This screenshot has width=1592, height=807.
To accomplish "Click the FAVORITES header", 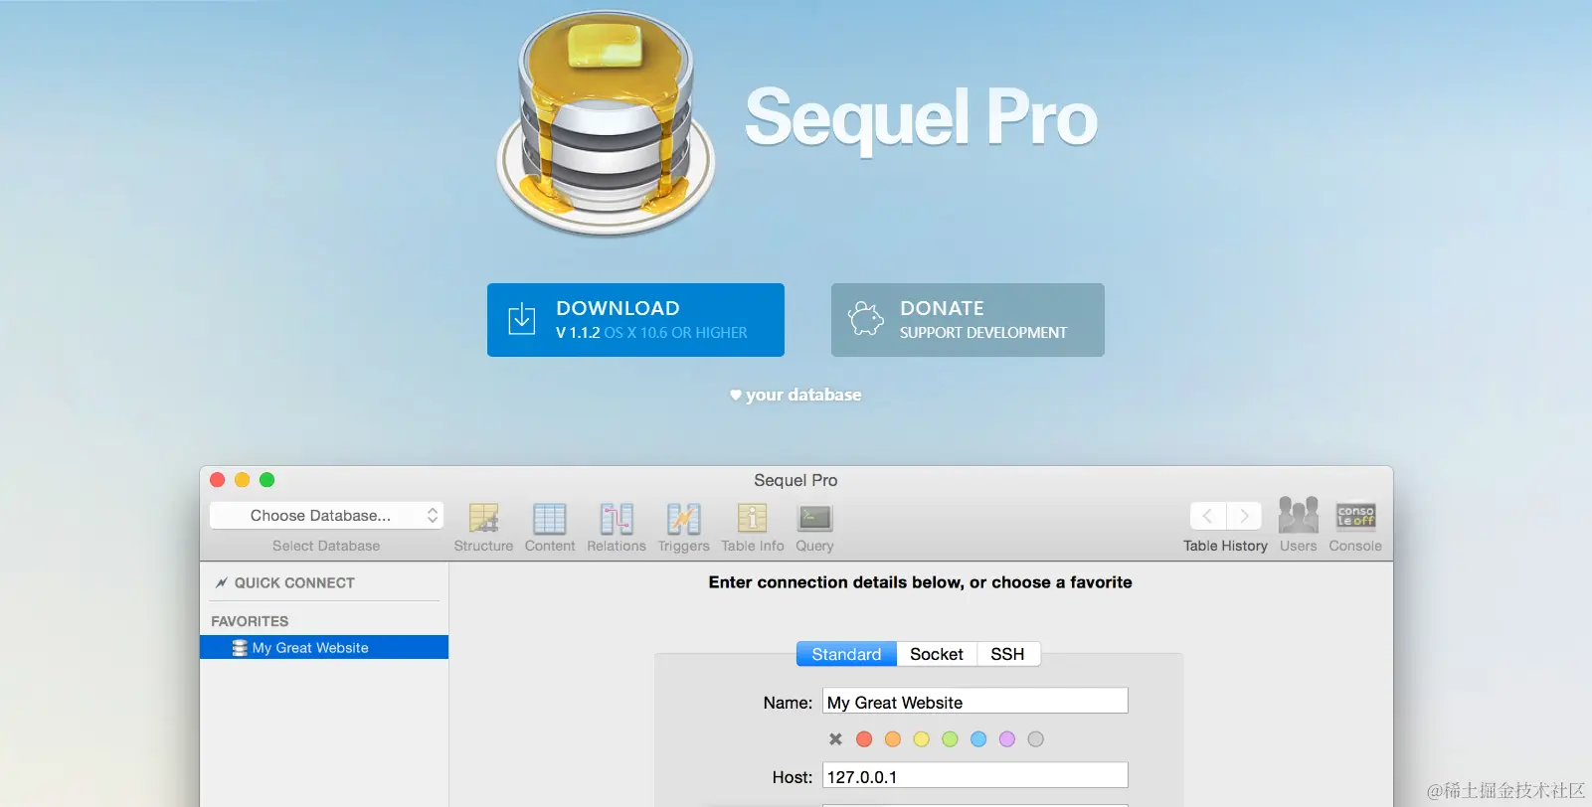I will point(250,621).
